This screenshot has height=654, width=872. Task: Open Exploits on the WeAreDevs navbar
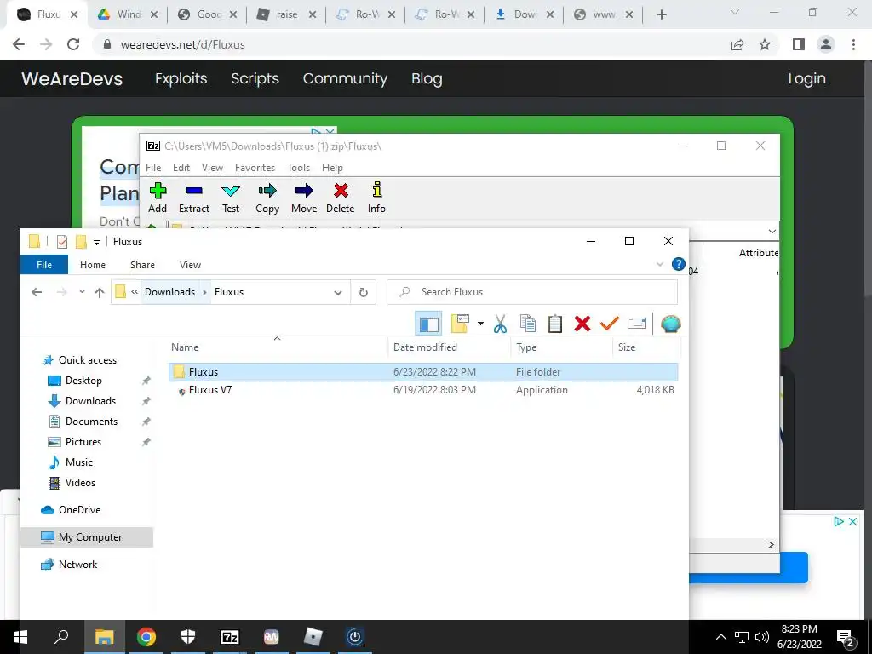181,78
